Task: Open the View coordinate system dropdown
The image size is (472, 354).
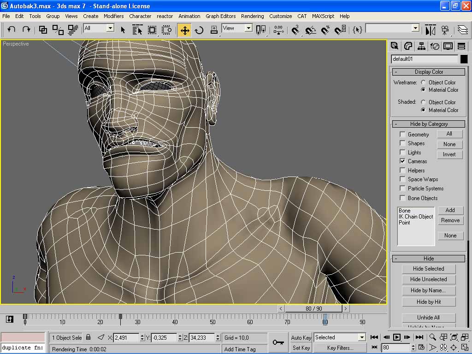Action: tap(237, 28)
